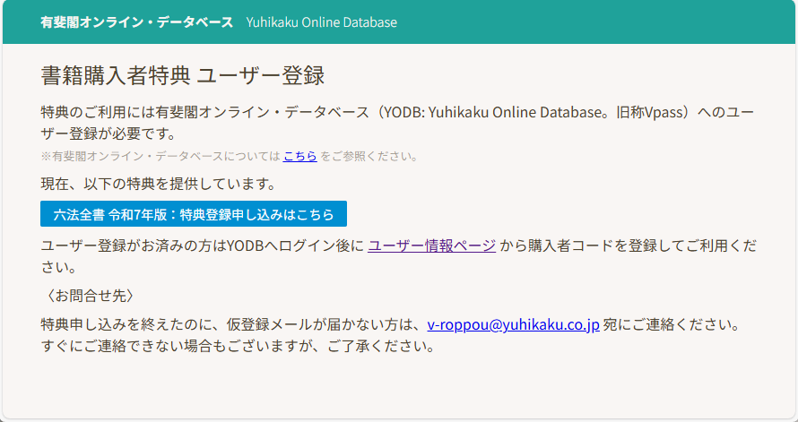This screenshot has height=422, width=798.
Task: Open the ユーザー情報ページ link
Action: point(431,246)
